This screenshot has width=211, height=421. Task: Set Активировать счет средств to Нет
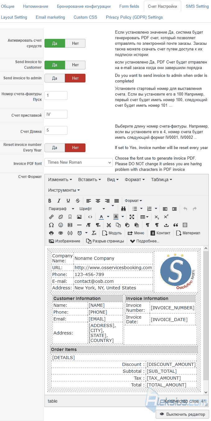click(x=75, y=43)
